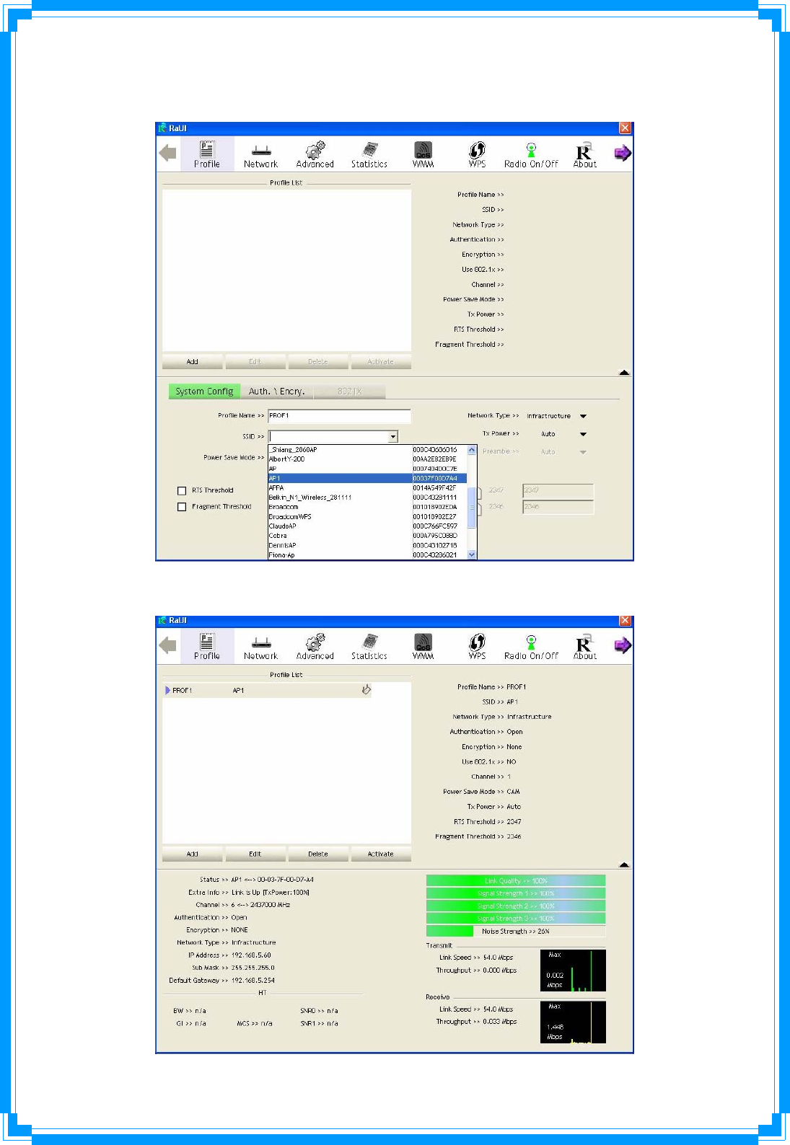Click the SSID list scrollbar down arrow
Image resolution: width=790 pixels, height=1145 pixels.
click(x=472, y=554)
